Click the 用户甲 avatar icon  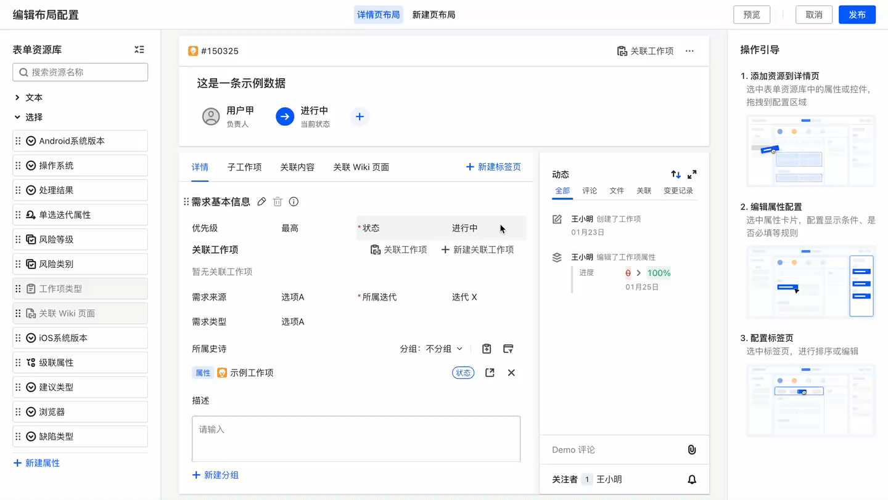[x=211, y=116]
